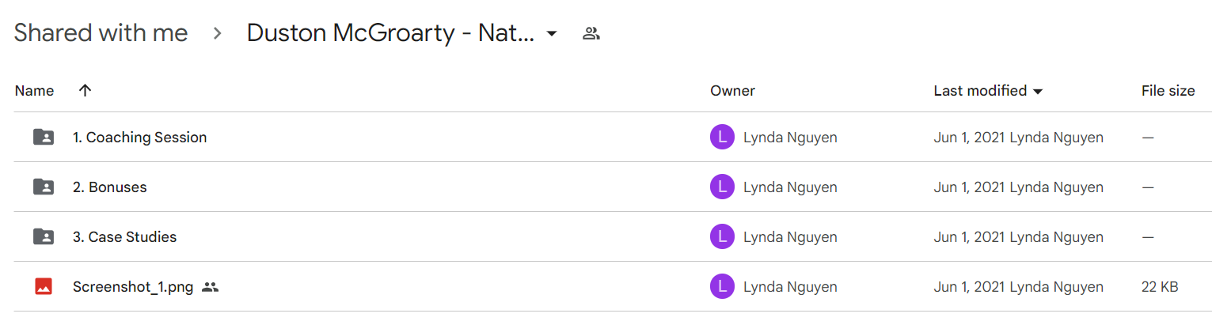Viewport: 1212px width, 321px height.
Task: Sort by the Name column header
Action: tap(34, 91)
